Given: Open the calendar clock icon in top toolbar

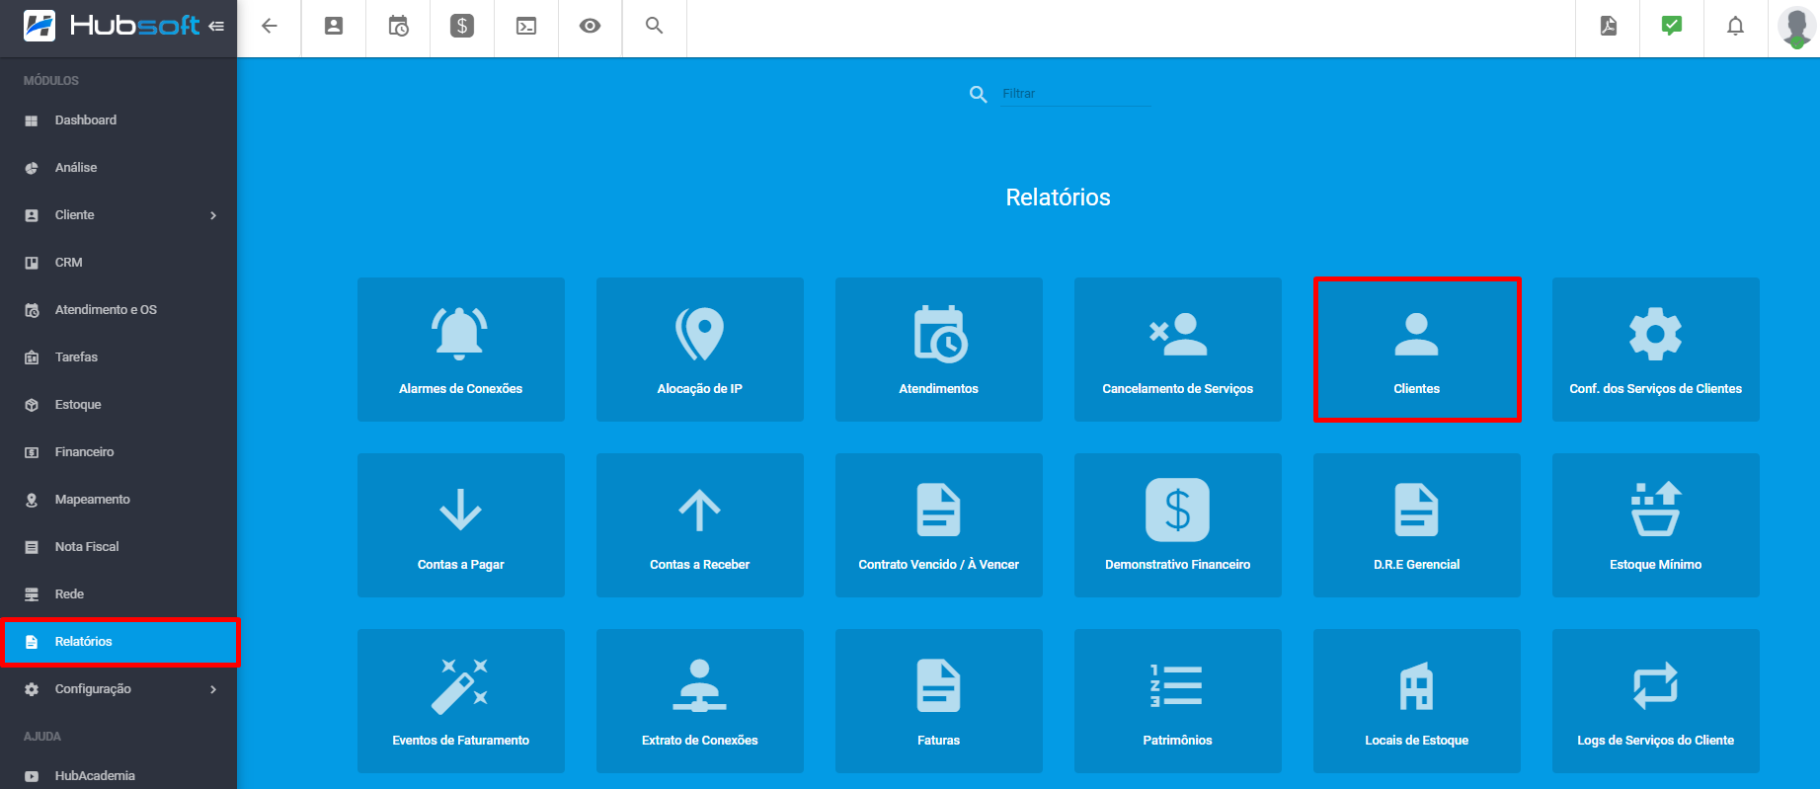Looking at the screenshot, I should 398,27.
